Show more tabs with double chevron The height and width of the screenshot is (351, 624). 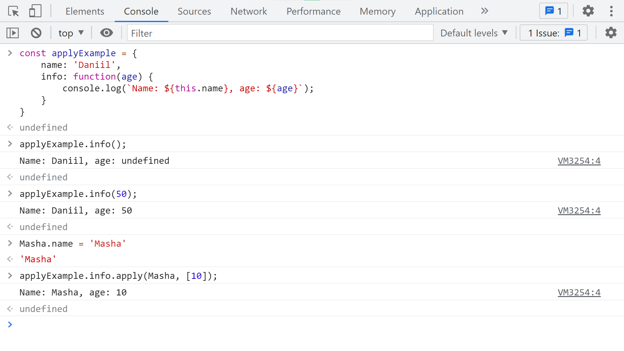(484, 11)
